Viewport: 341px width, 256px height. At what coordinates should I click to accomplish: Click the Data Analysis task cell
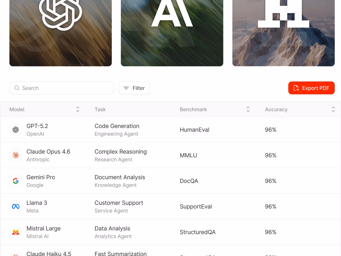click(112, 228)
